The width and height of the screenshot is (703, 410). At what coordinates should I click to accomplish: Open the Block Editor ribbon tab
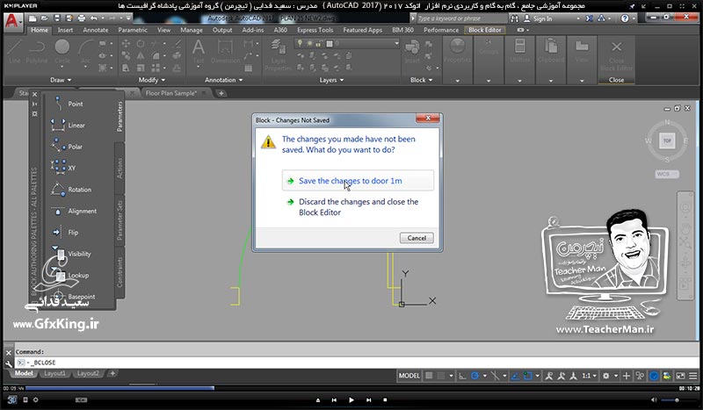pos(485,30)
